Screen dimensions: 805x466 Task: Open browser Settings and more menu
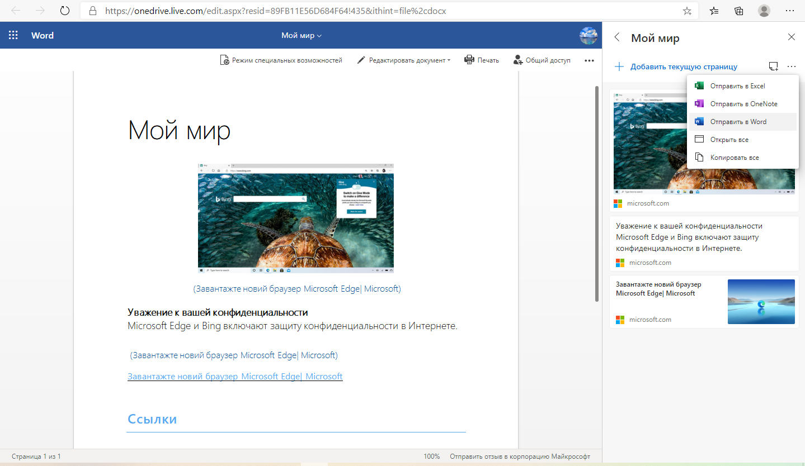(790, 11)
